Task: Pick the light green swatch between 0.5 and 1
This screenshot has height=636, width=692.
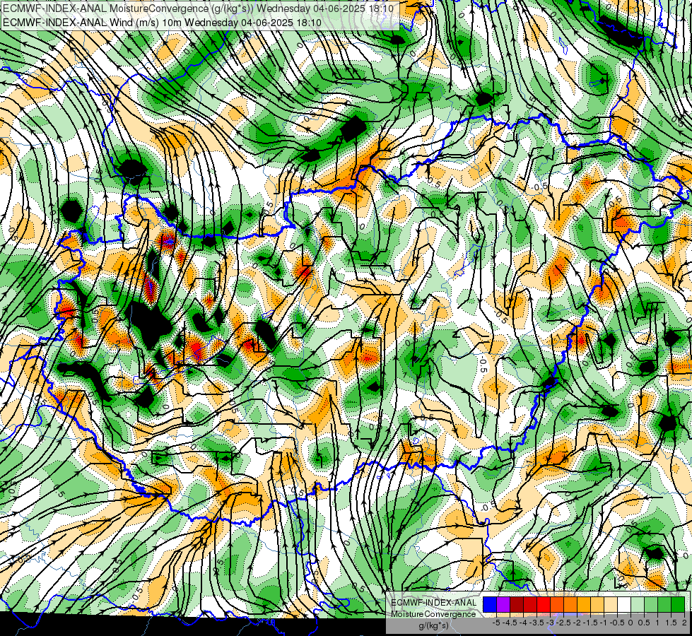Action: click(651, 605)
